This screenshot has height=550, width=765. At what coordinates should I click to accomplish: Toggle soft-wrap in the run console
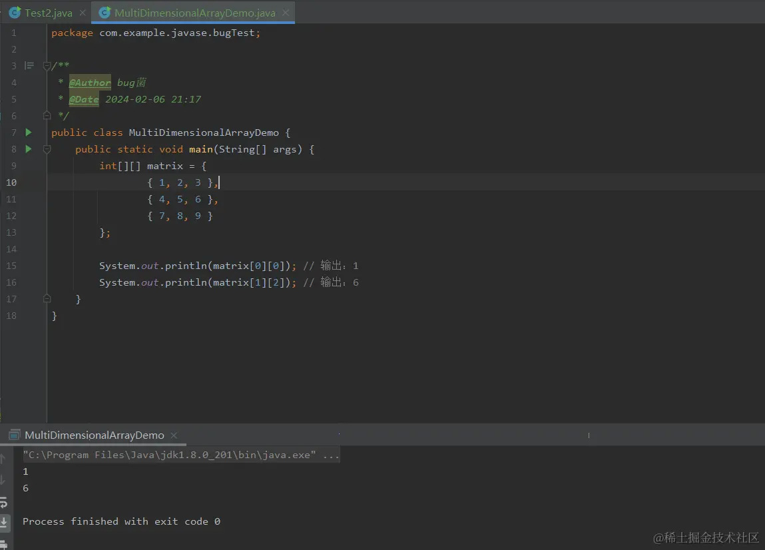pyautogui.click(x=3, y=502)
